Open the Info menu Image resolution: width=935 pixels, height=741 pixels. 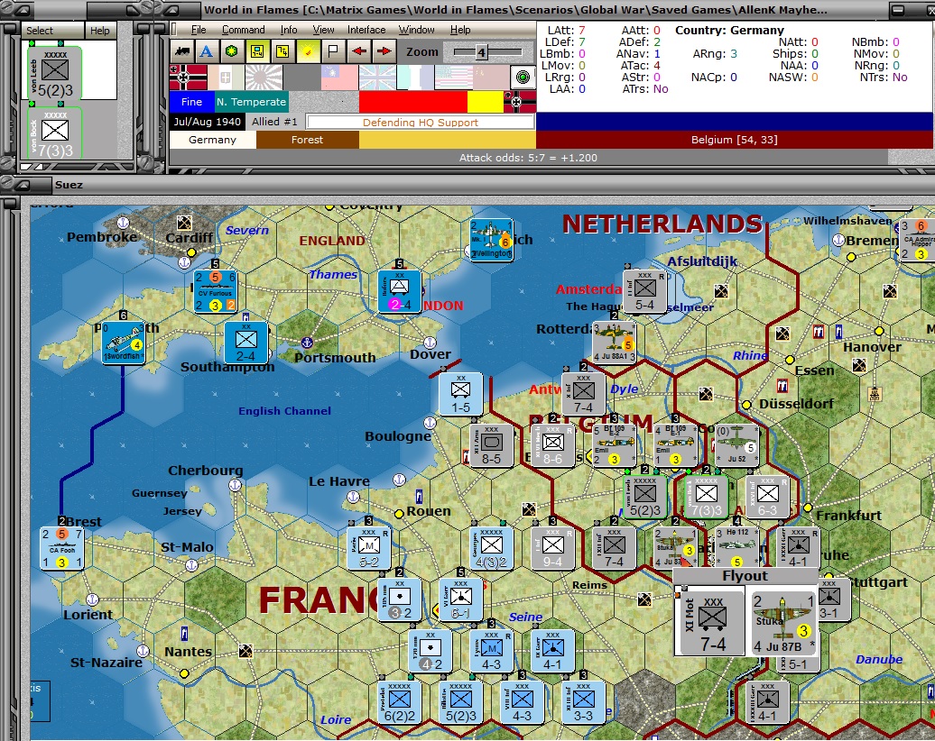tap(289, 30)
